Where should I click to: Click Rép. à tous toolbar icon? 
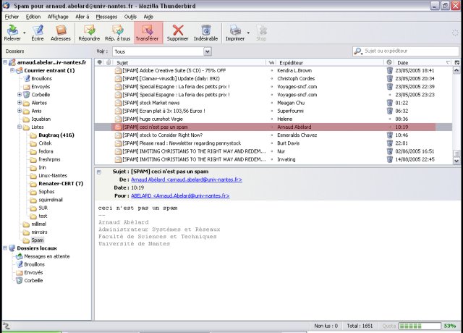(117, 33)
